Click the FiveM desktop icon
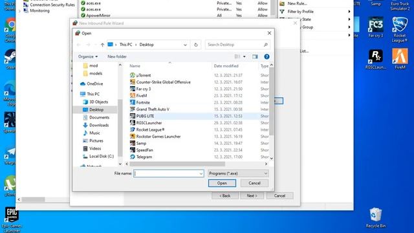The height and width of the screenshot is (233, 414). click(x=400, y=59)
